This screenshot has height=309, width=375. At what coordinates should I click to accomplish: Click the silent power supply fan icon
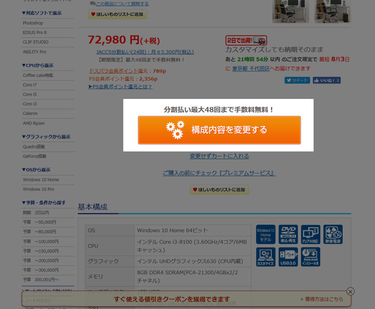click(x=333, y=234)
